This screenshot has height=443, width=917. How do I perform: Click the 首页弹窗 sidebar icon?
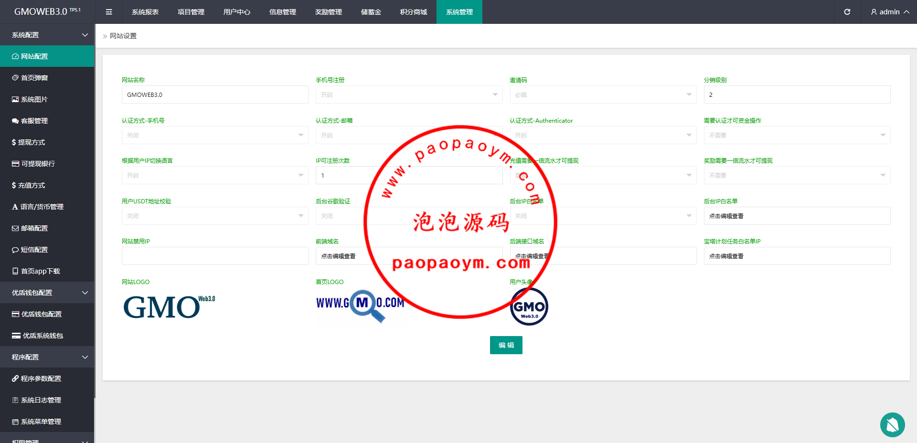15,78
